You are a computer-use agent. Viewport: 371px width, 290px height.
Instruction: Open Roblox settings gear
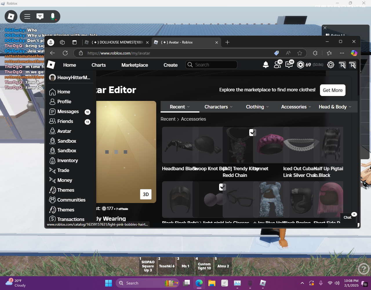point(331,65)
